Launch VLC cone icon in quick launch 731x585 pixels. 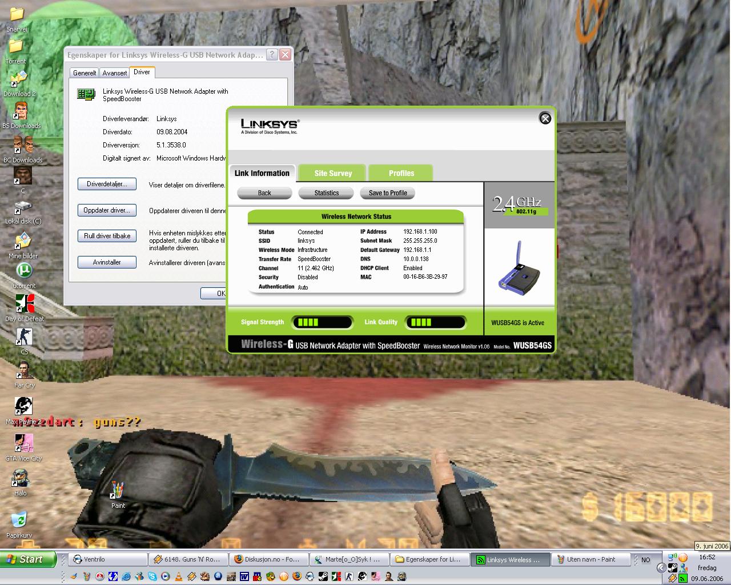178,577
